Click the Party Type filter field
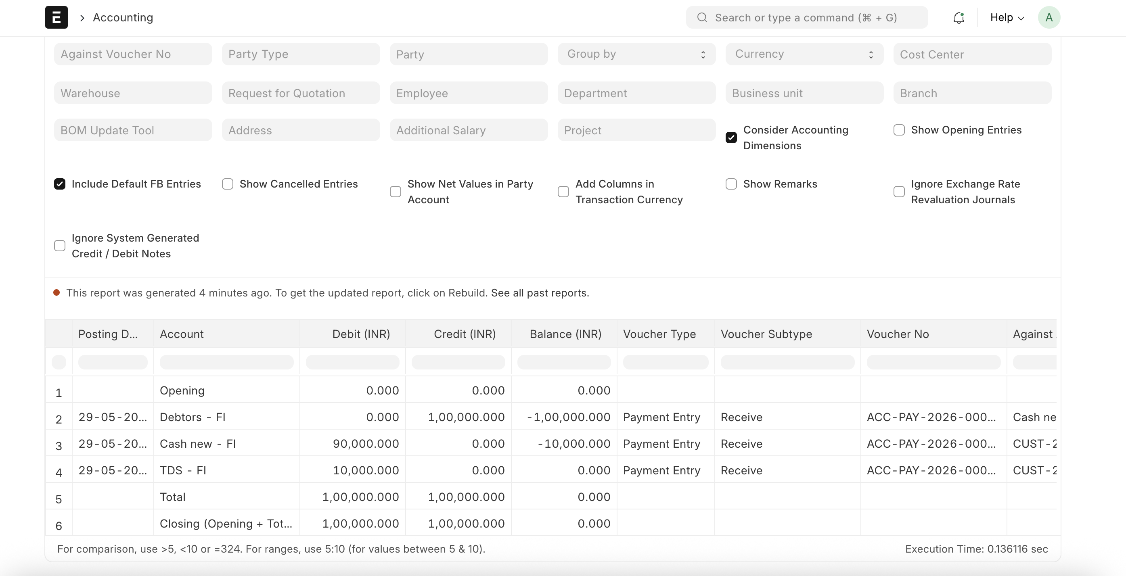1126x576 pixels. point(301,54)
